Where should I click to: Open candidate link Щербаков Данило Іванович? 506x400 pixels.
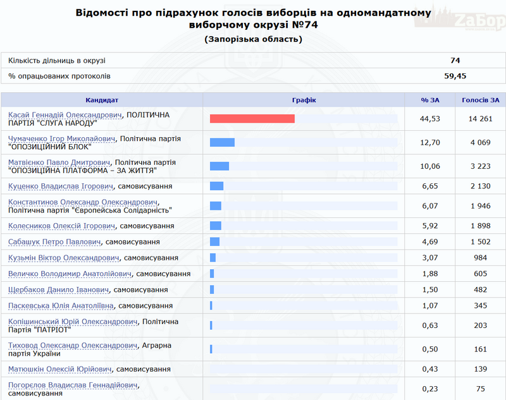pyautogui.click(x=58, y=289)
